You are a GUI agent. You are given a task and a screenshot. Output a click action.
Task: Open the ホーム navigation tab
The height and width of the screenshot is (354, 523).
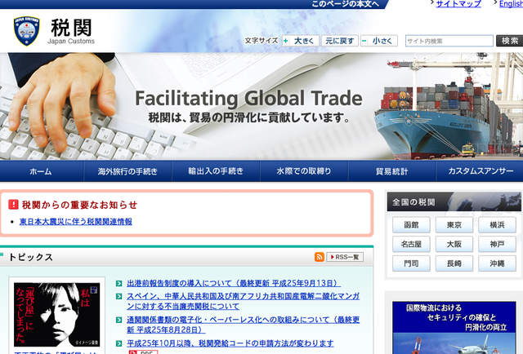click(42, 171)
